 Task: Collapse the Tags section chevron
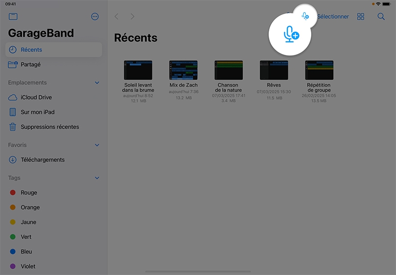[x=97, y=178]
